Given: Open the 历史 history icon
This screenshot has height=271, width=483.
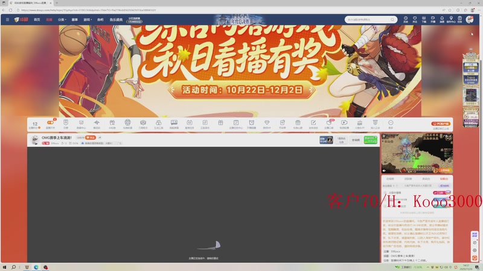Looking at the screenshot, I should coord(406,19).
